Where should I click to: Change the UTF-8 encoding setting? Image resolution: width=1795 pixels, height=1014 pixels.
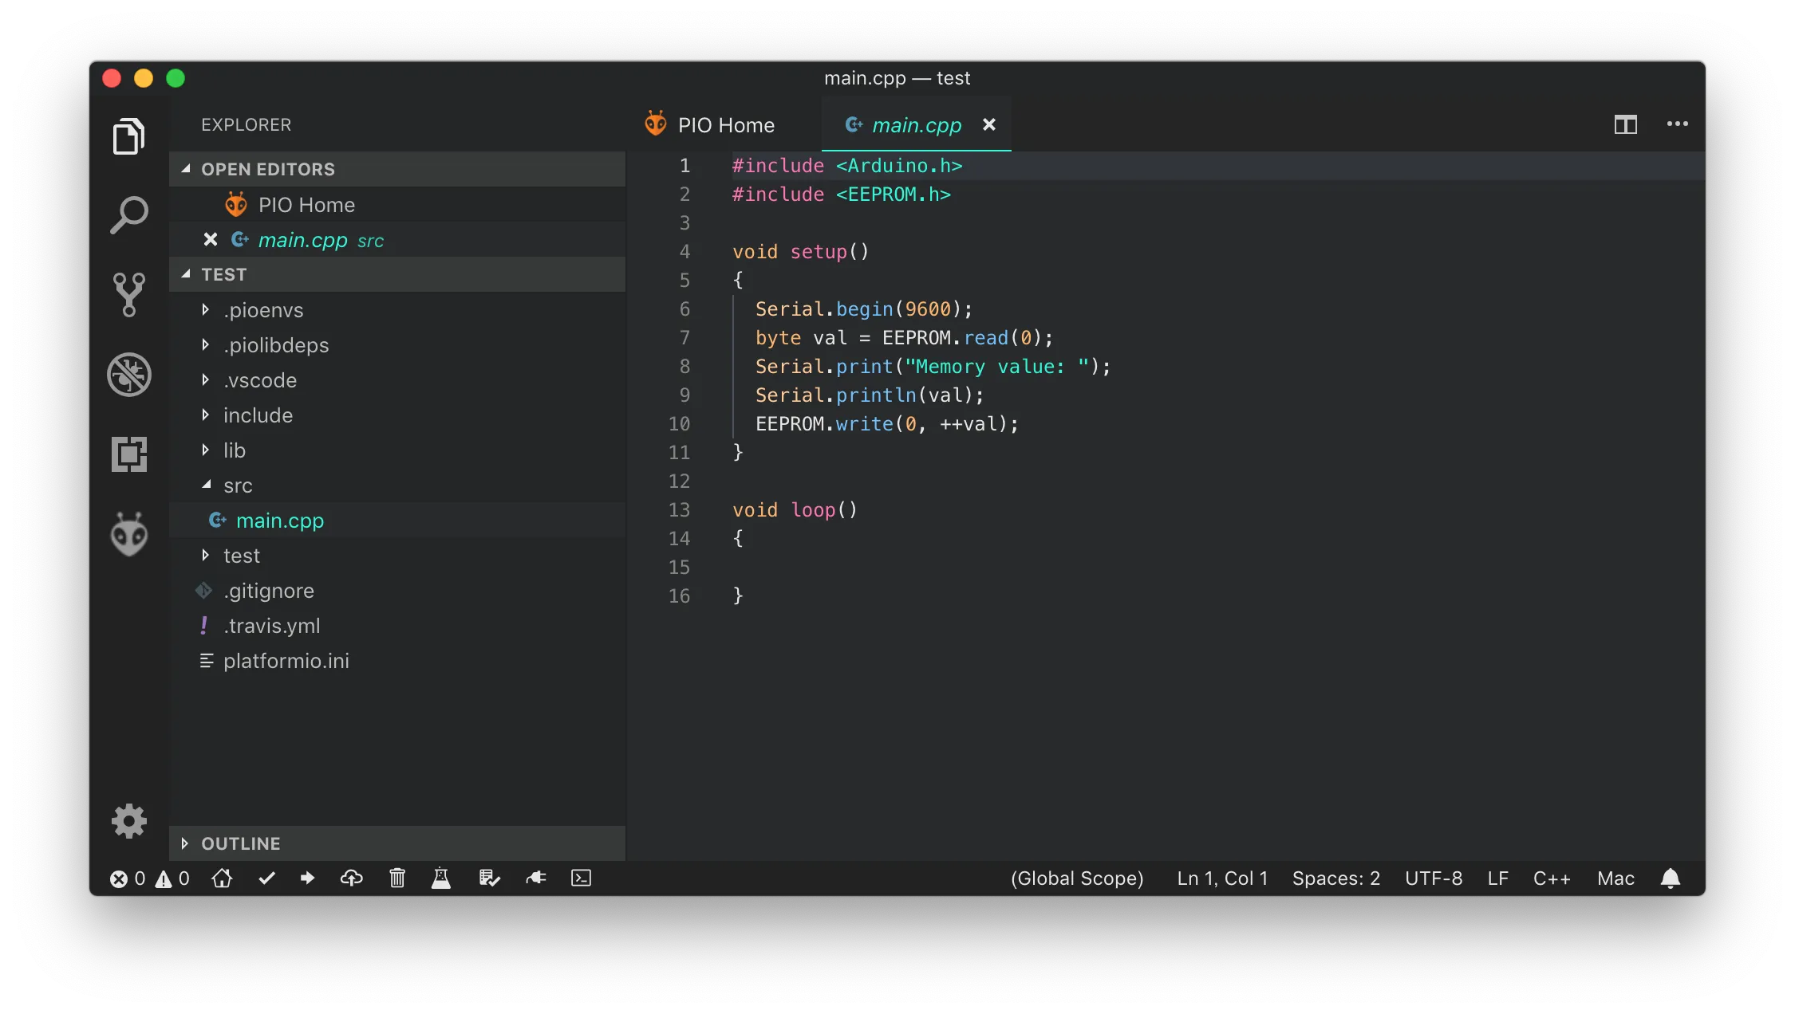[x=1433, y=878]
